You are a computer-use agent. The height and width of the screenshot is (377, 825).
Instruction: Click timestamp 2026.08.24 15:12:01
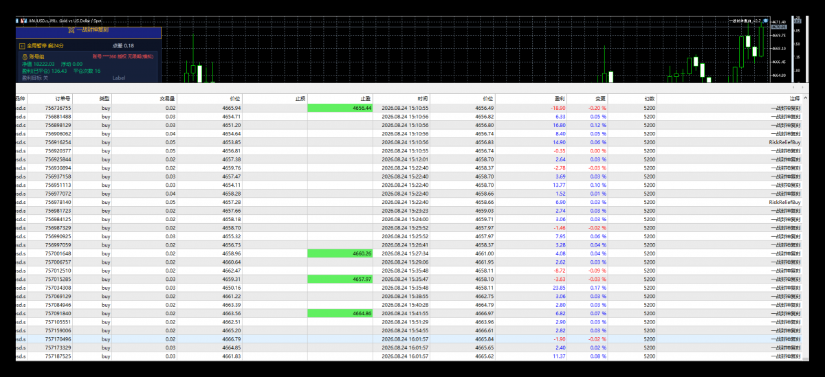coord(405,159)
